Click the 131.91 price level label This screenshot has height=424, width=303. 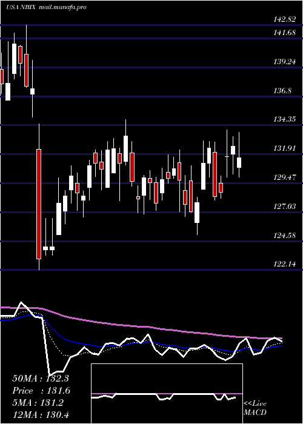[x=284, y=148]
